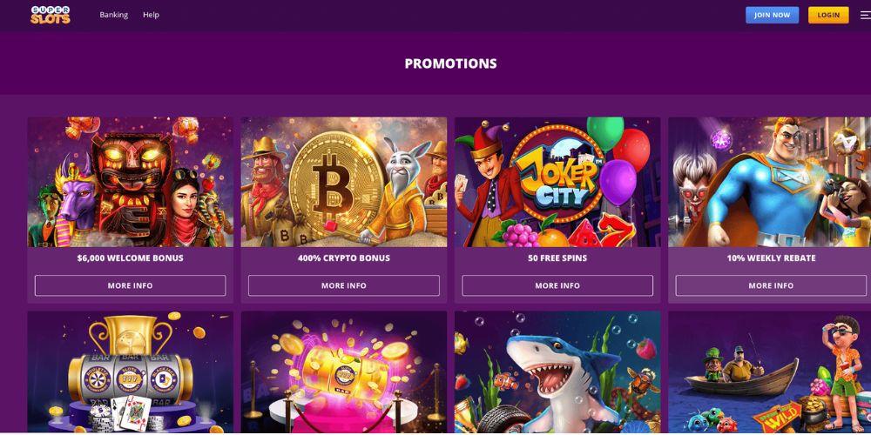Image resolution: width=871 pixels, height=435 pixels.
Task: Click the JOIN NOW button
Action: pyautogui.click(x=772, y=15)
